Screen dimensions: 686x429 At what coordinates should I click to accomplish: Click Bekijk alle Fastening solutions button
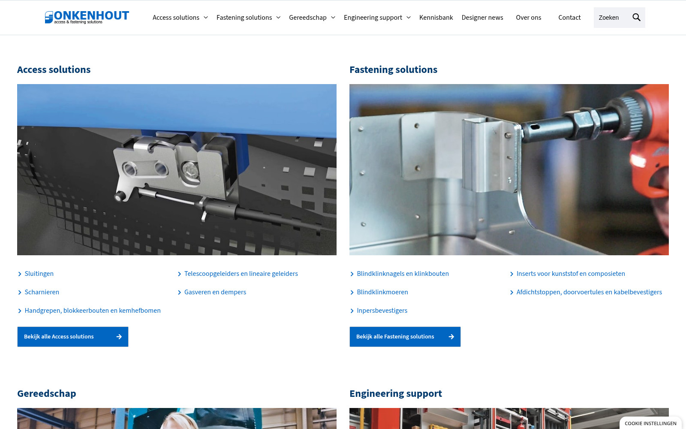coord(405,337)
